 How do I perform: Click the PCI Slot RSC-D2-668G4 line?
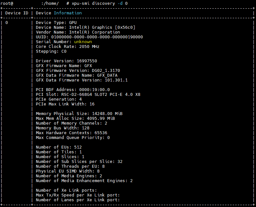88,95
